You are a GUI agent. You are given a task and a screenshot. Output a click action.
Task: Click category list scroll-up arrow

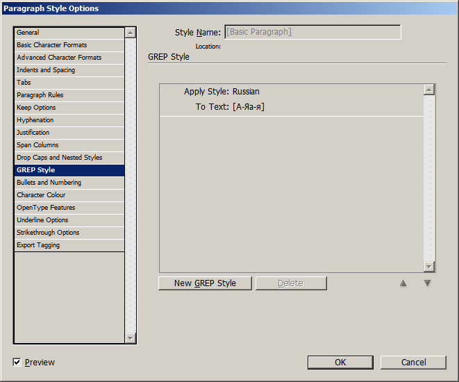tap(131, 33)
